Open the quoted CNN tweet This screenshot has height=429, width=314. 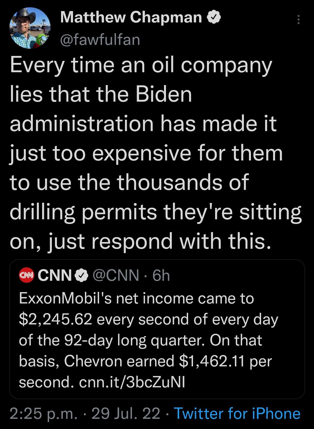pyautogui.click(x=157, y=329)
